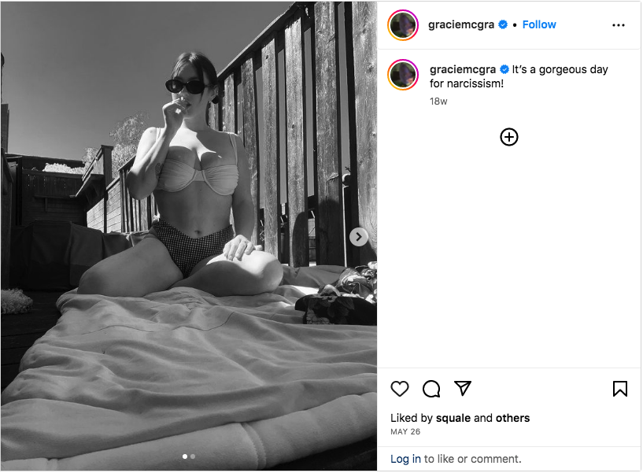Viewport: 643px width, 473px height.
Task: View others who liked the post
Action: [x=512, y=418]
